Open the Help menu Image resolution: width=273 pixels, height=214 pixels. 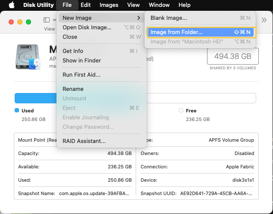tap(184, 5)
